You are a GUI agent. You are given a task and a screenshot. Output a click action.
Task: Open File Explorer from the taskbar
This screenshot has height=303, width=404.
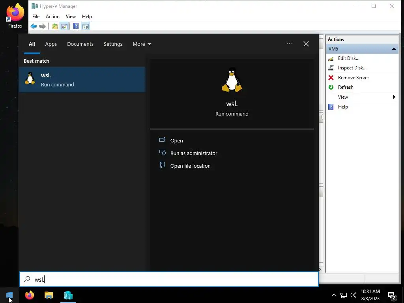(49, 295)
